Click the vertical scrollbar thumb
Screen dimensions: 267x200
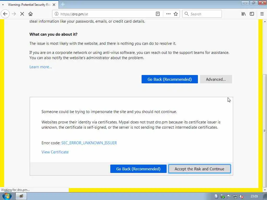point(265,131)
